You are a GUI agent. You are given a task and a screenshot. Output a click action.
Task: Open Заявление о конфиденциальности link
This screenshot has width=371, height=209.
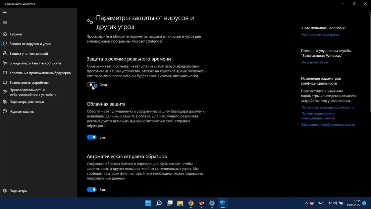328,125
